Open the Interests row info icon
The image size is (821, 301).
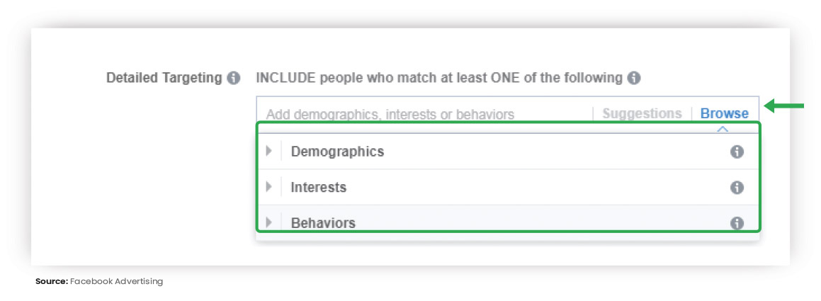tap(737, 188)
